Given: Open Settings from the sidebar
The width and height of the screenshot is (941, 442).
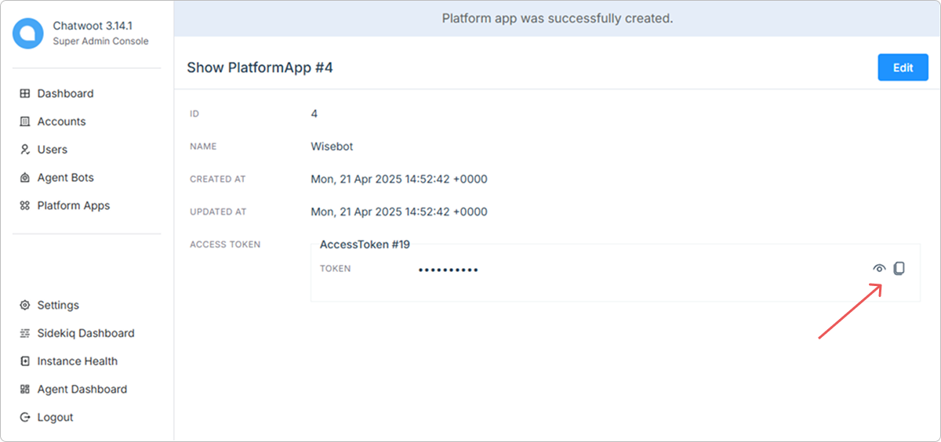Looking at the screenshot, I should 58,305.
